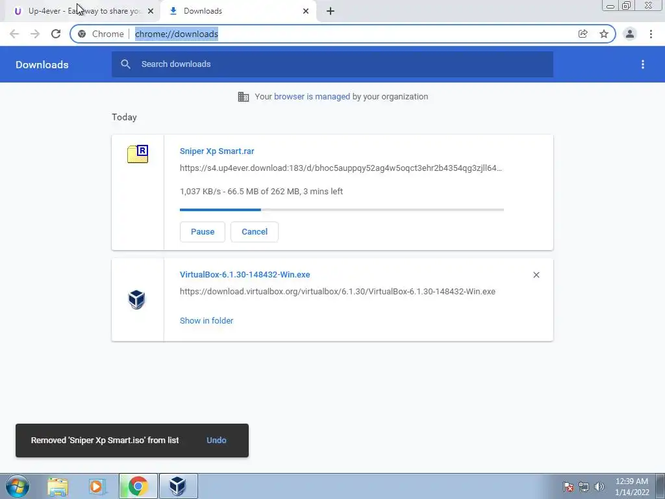665x499 pixels.
Task: Open Chrome's three-dot main menu
Action: [x=651, y=34]
